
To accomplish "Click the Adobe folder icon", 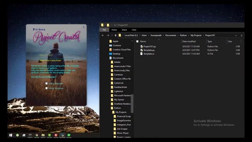I will coord(112,62).
